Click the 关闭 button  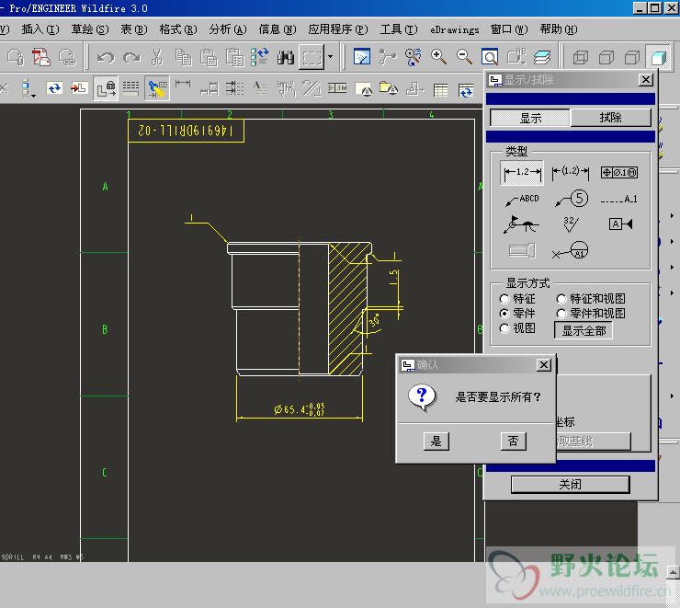pyautogui.click(x=570, y=485)
